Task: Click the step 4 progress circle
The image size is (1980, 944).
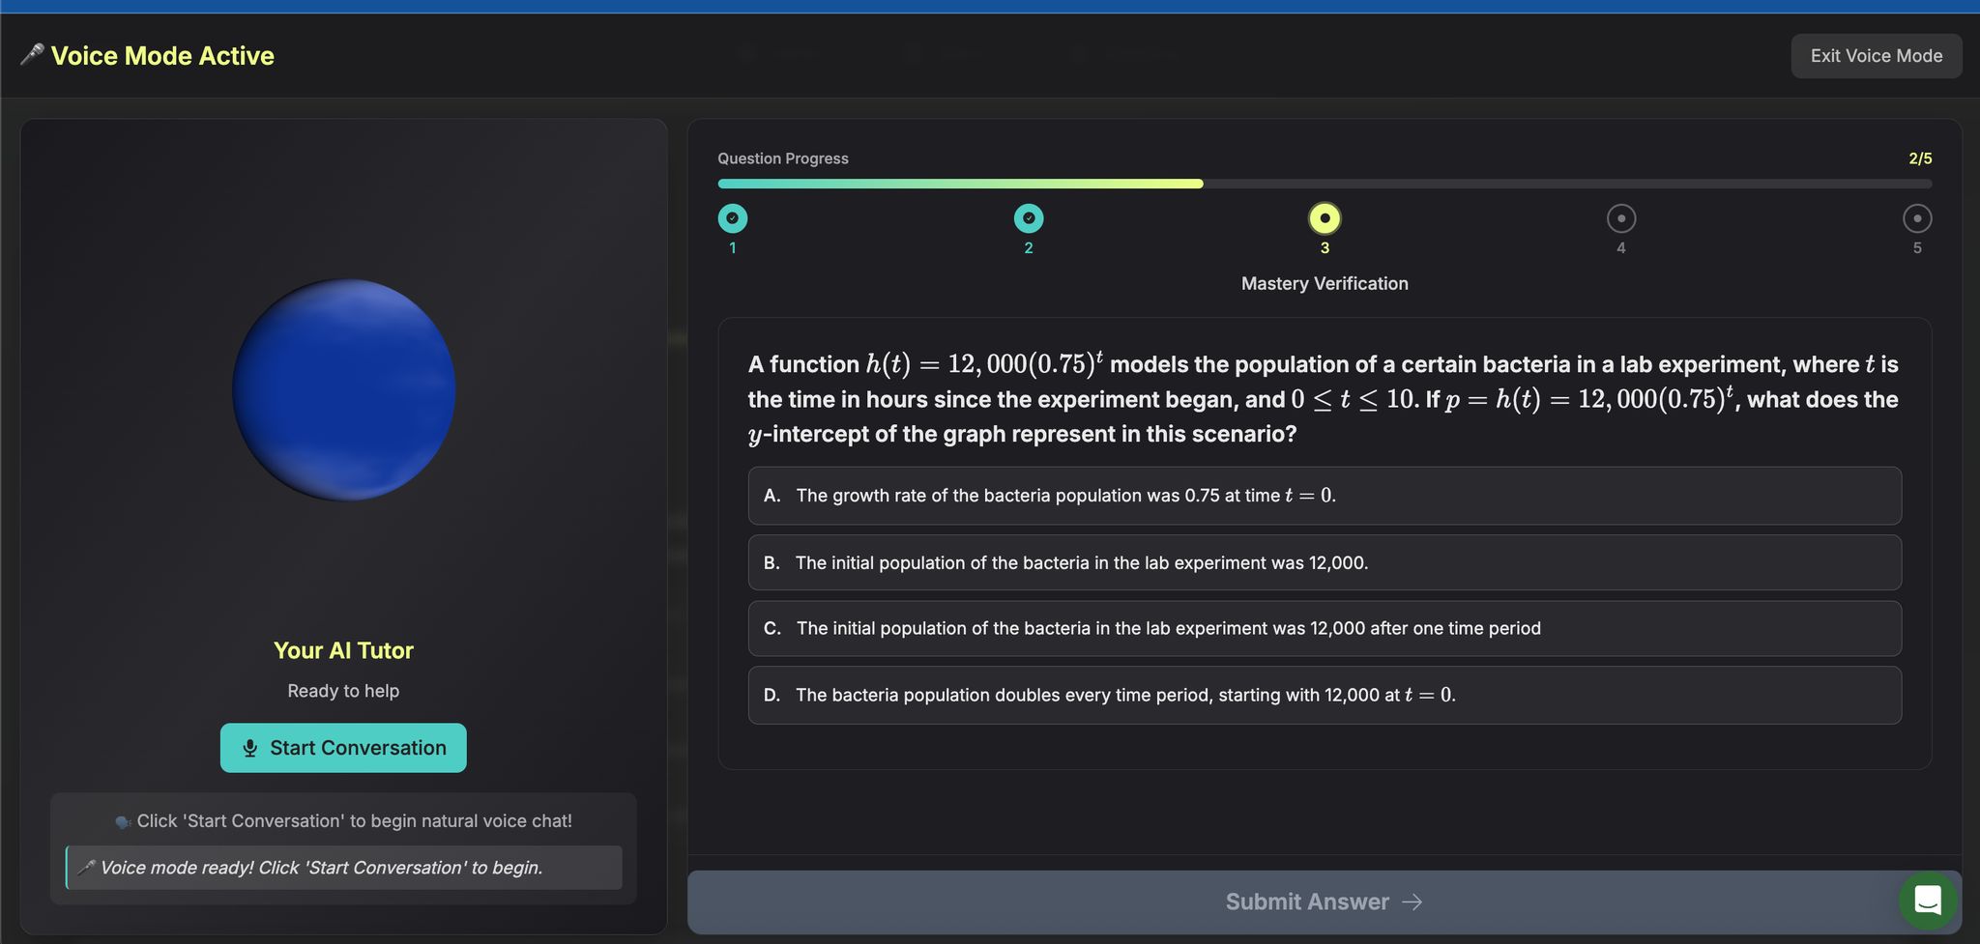Action: [x=1620, y=219]
